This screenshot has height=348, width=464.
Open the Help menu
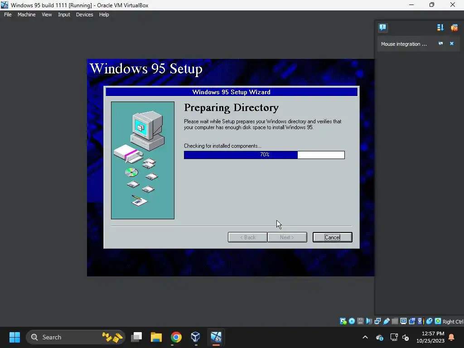point(104,14)
